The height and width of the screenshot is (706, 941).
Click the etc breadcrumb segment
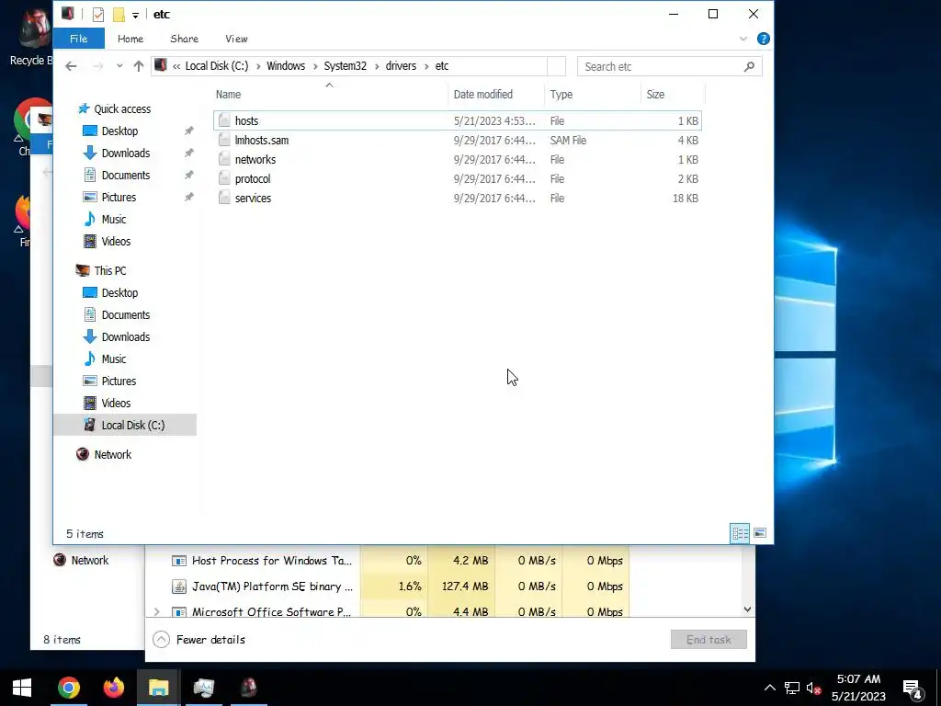442,66
